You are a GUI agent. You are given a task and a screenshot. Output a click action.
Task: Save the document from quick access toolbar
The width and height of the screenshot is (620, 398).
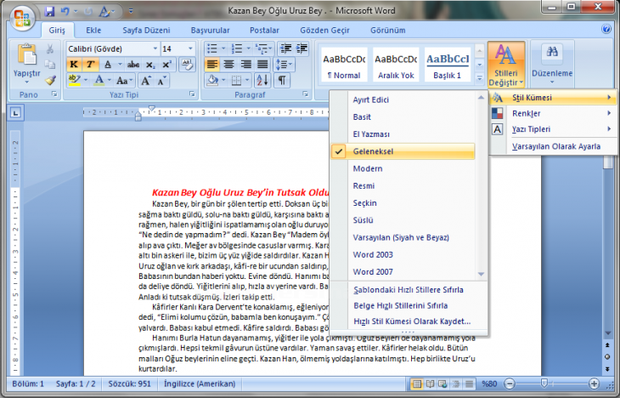tap(49, 11)
